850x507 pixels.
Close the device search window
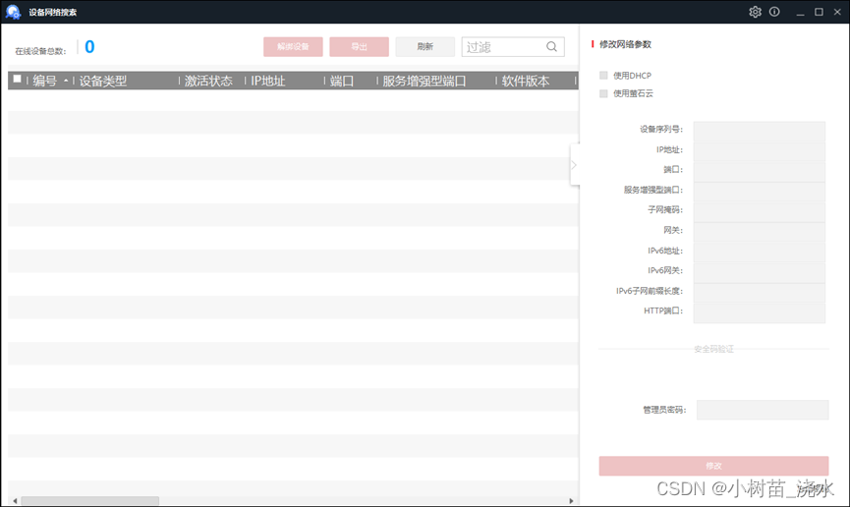[x=837, y=12]
